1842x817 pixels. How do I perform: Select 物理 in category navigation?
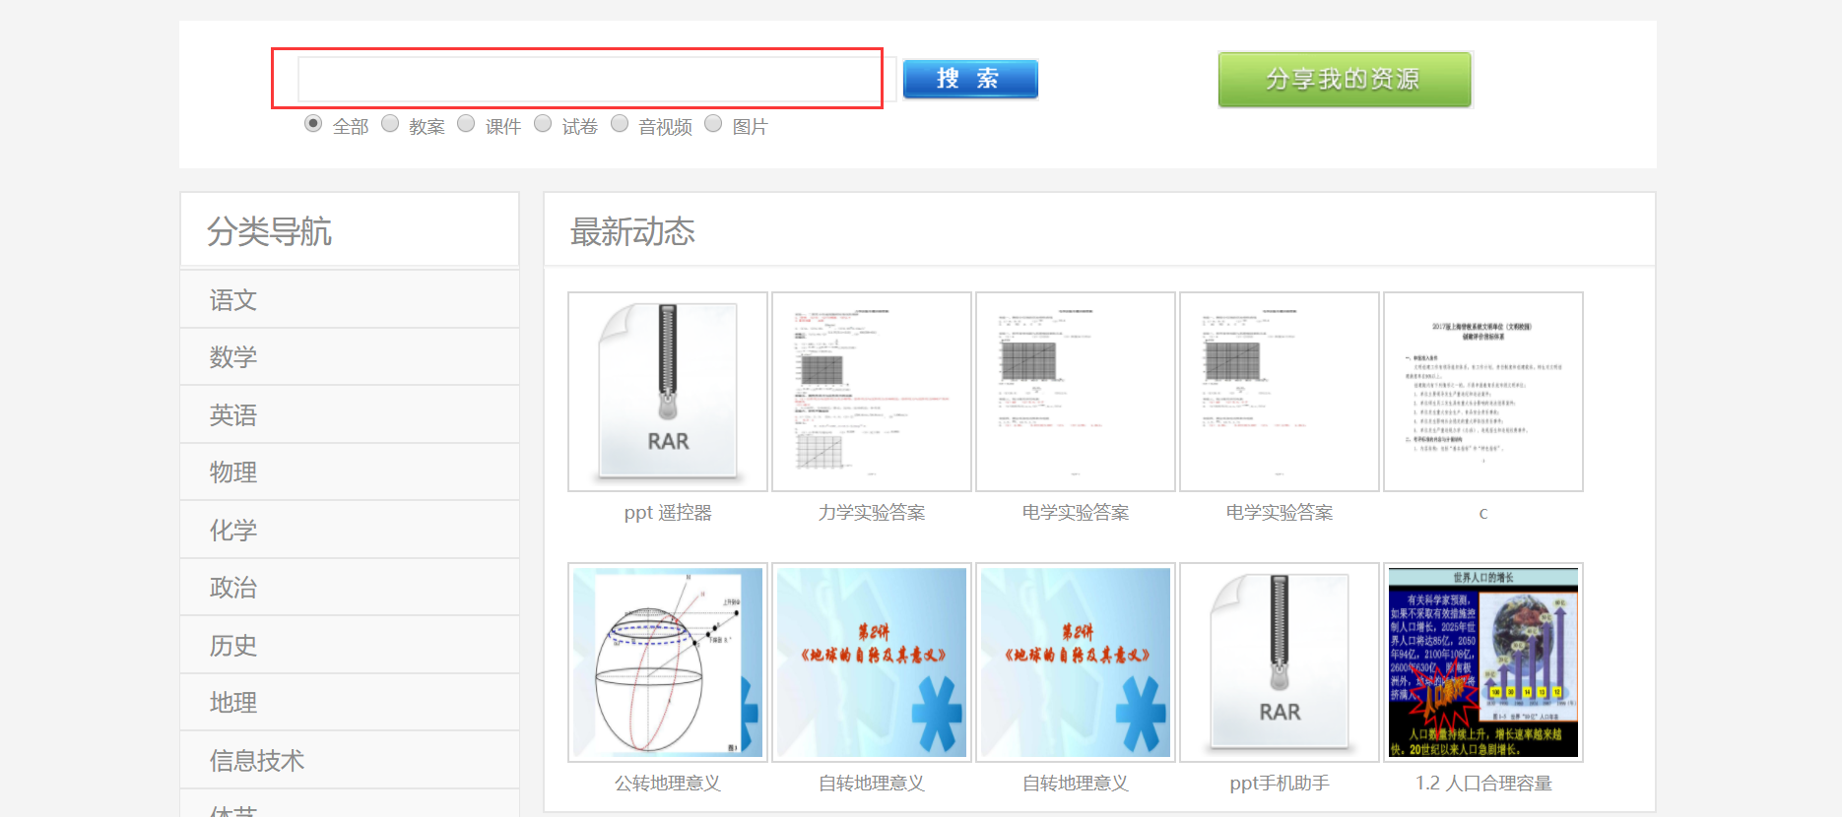pyautogui.click(x=233, y=472)
